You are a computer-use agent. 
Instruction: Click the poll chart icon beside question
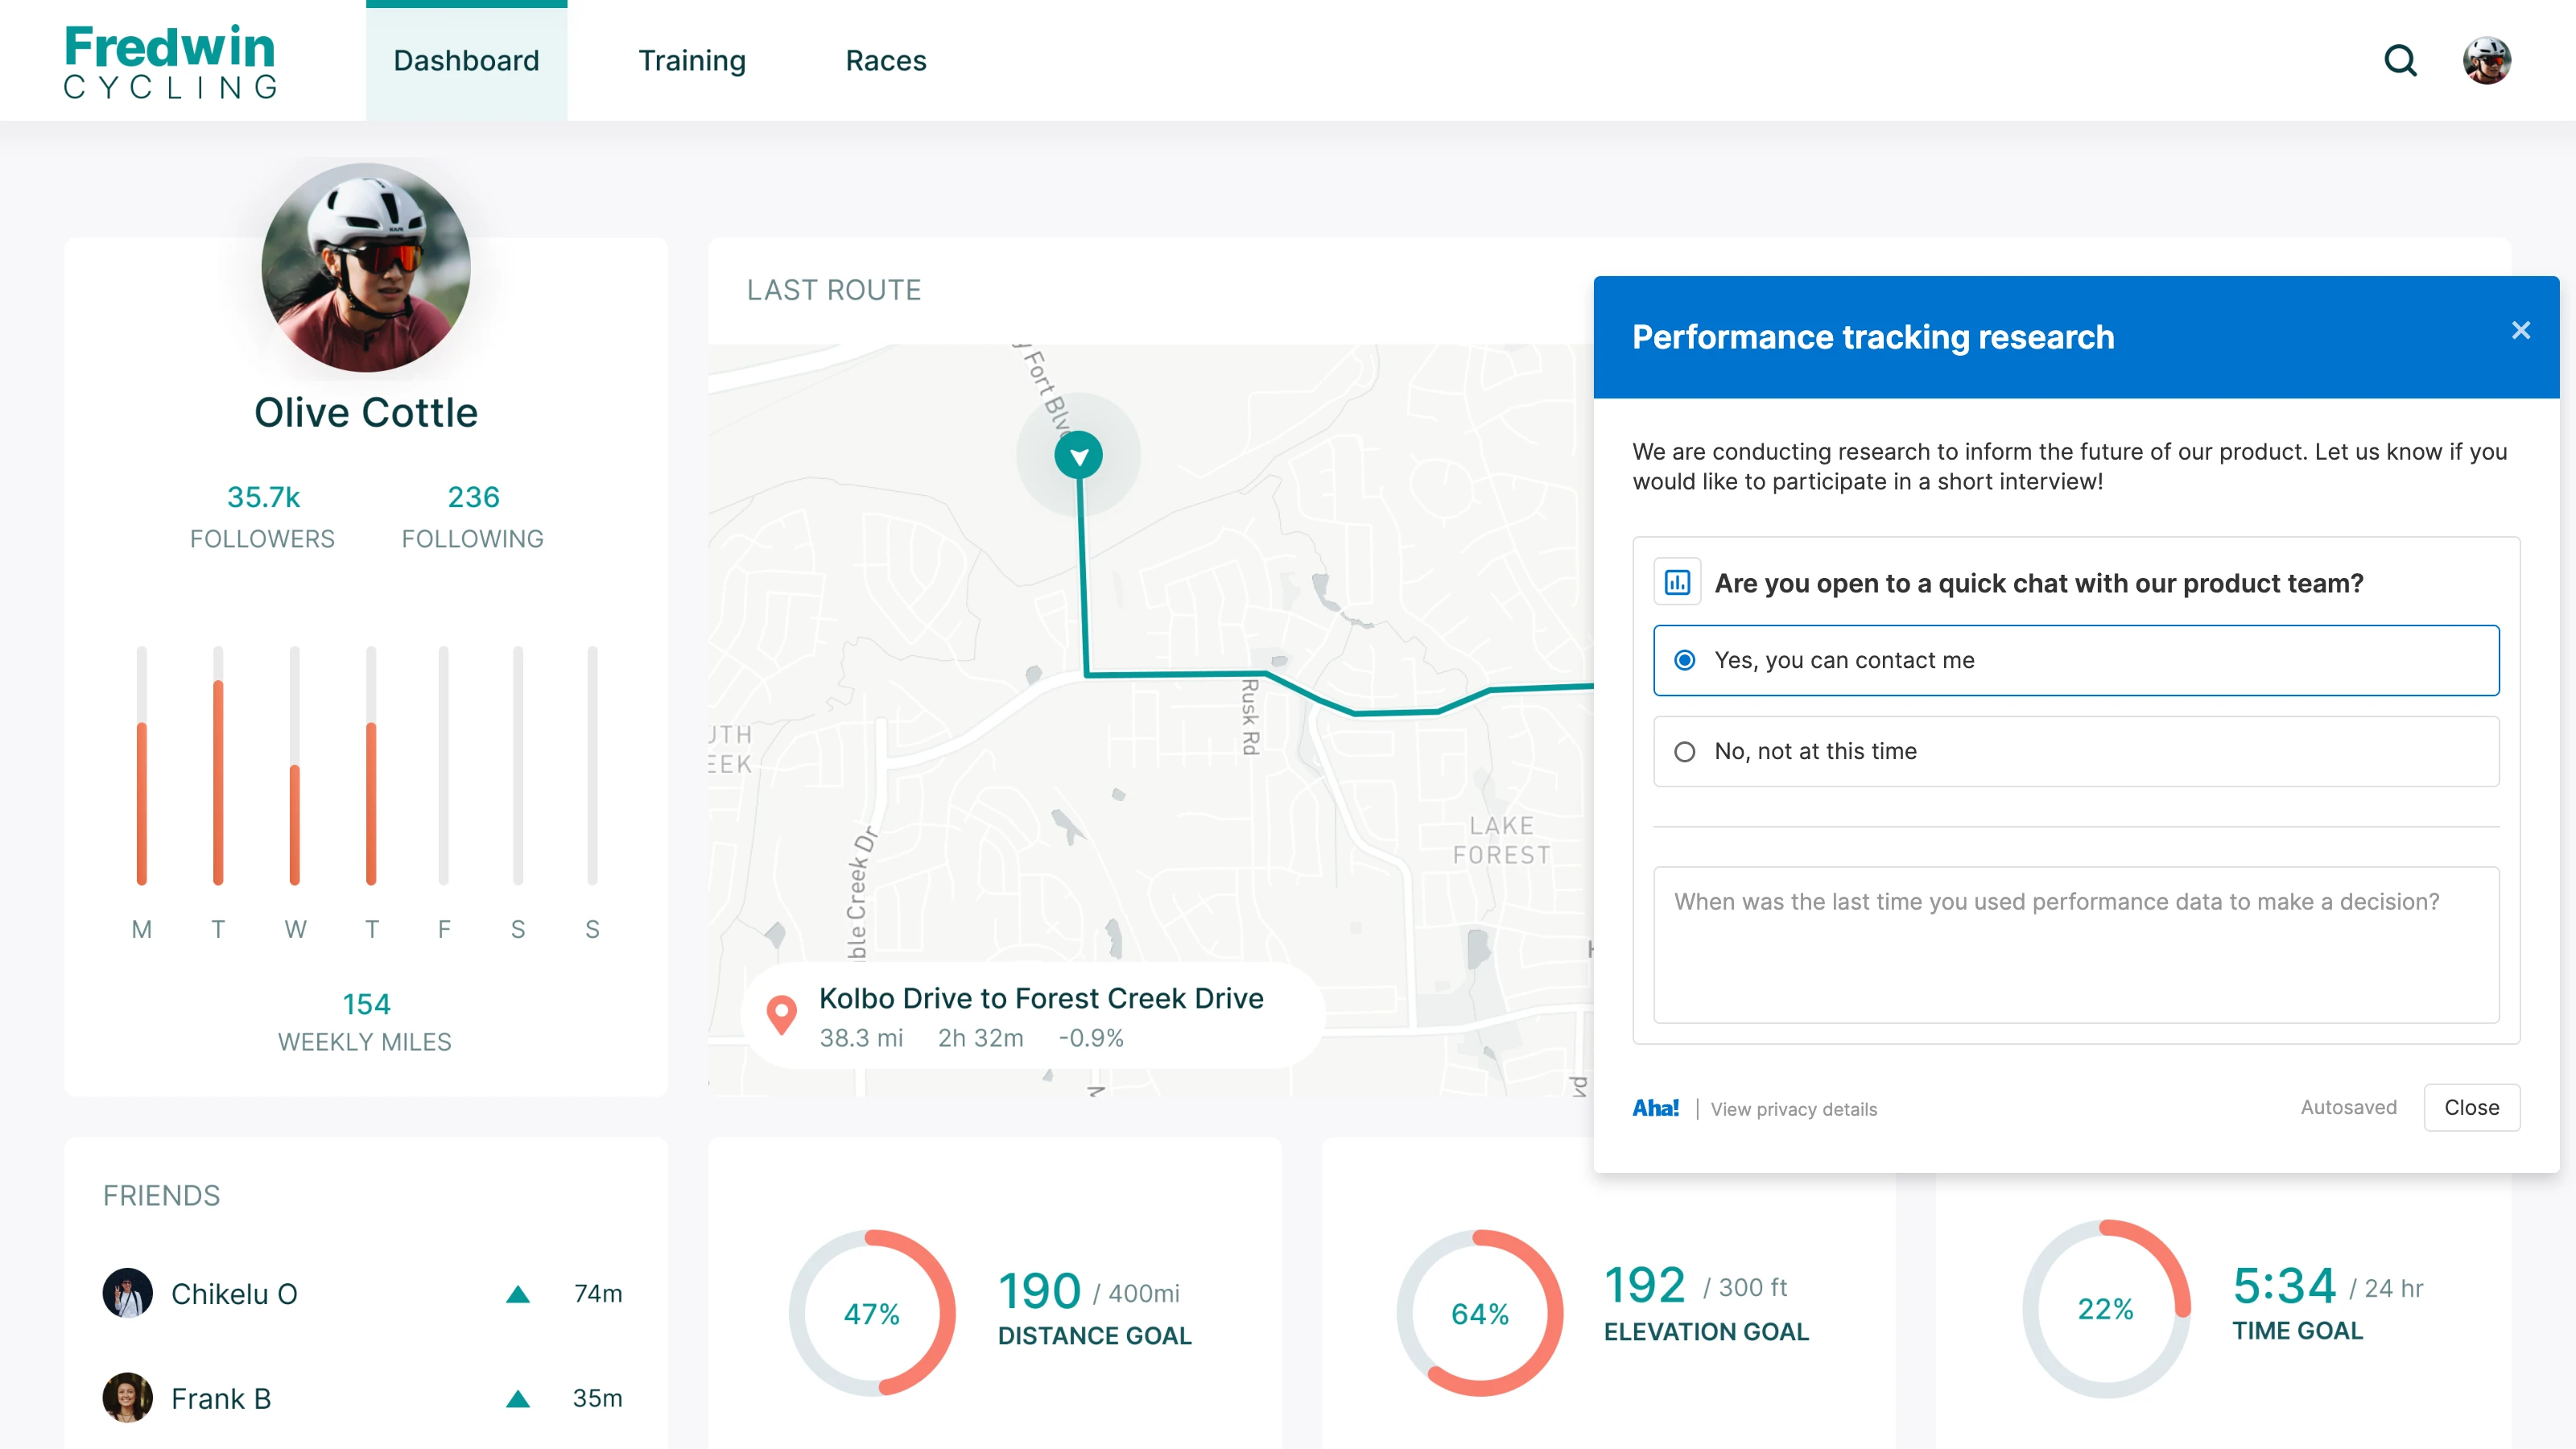tap(1677, 582)
